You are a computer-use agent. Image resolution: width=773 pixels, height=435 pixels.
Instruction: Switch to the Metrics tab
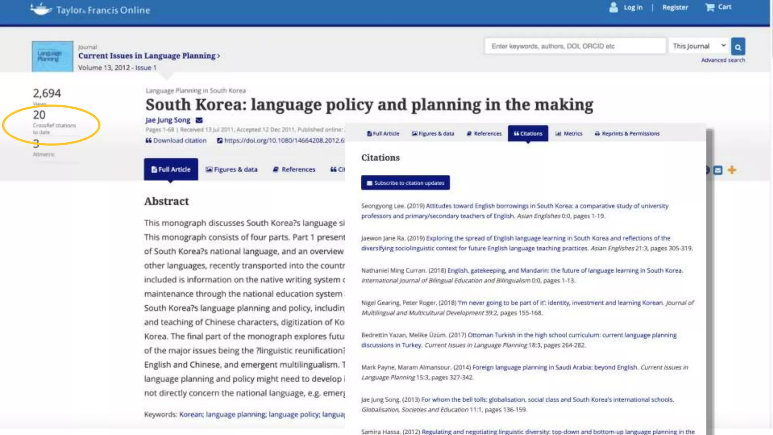click(569, 133)
